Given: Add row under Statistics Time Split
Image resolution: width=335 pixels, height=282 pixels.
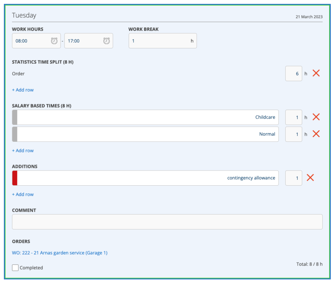Looking at the screenshot, I should coord(23,90).
